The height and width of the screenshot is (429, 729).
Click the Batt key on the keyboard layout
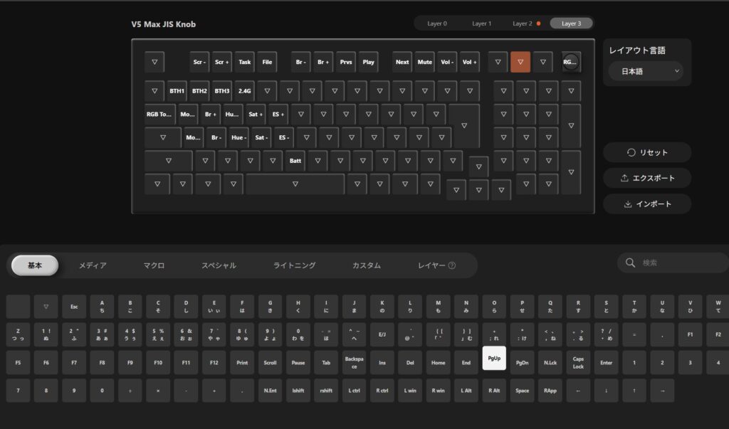pyautogui.click(x=296, y=161)
